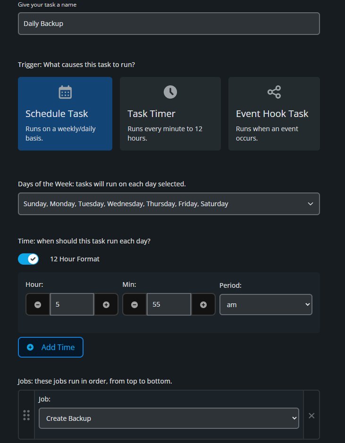The width and height of the screenshot is (345, 443).
Task: Open the Job dropdown showing Create Backup
Action: tap(168, 418)
